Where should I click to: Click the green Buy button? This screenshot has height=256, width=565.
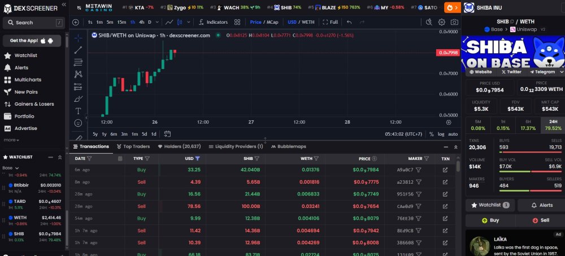pos(490,220)
